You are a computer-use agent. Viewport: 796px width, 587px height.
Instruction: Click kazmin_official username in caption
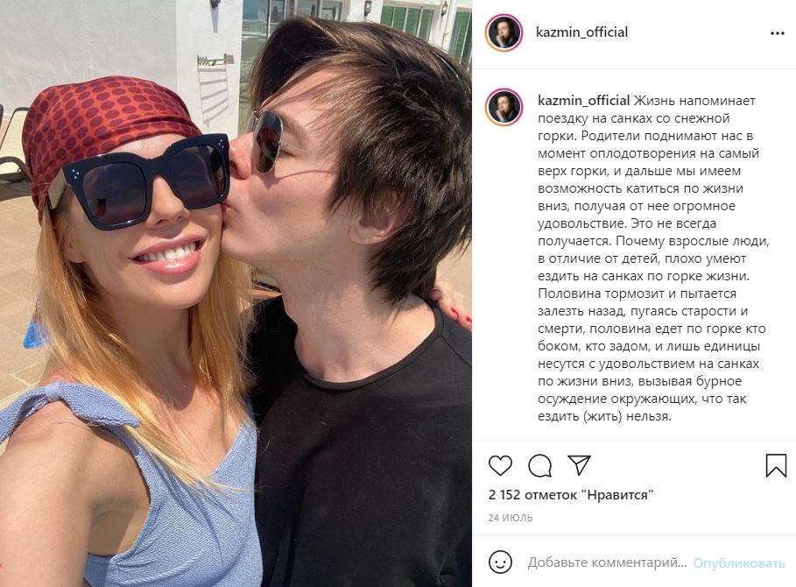coord(584,101)
